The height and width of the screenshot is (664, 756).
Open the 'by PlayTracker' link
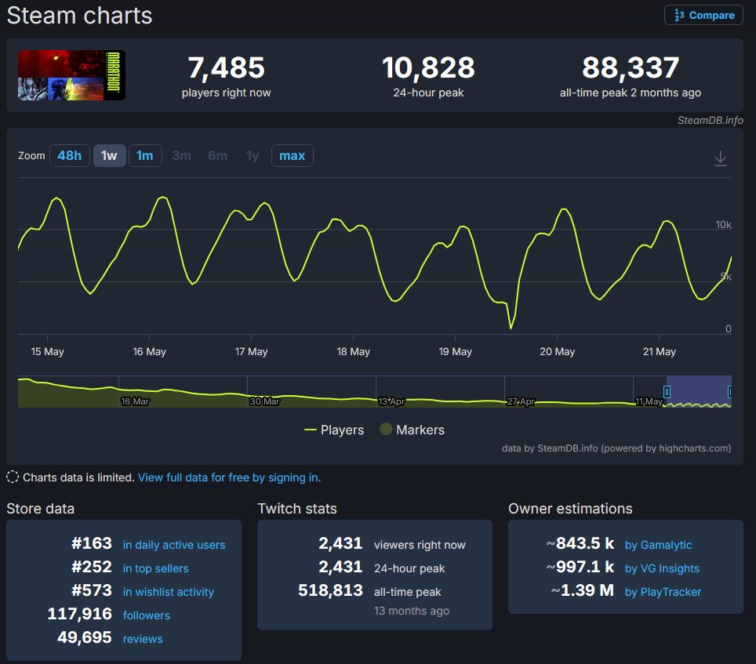pyautogui.click(x=663, y=592)
